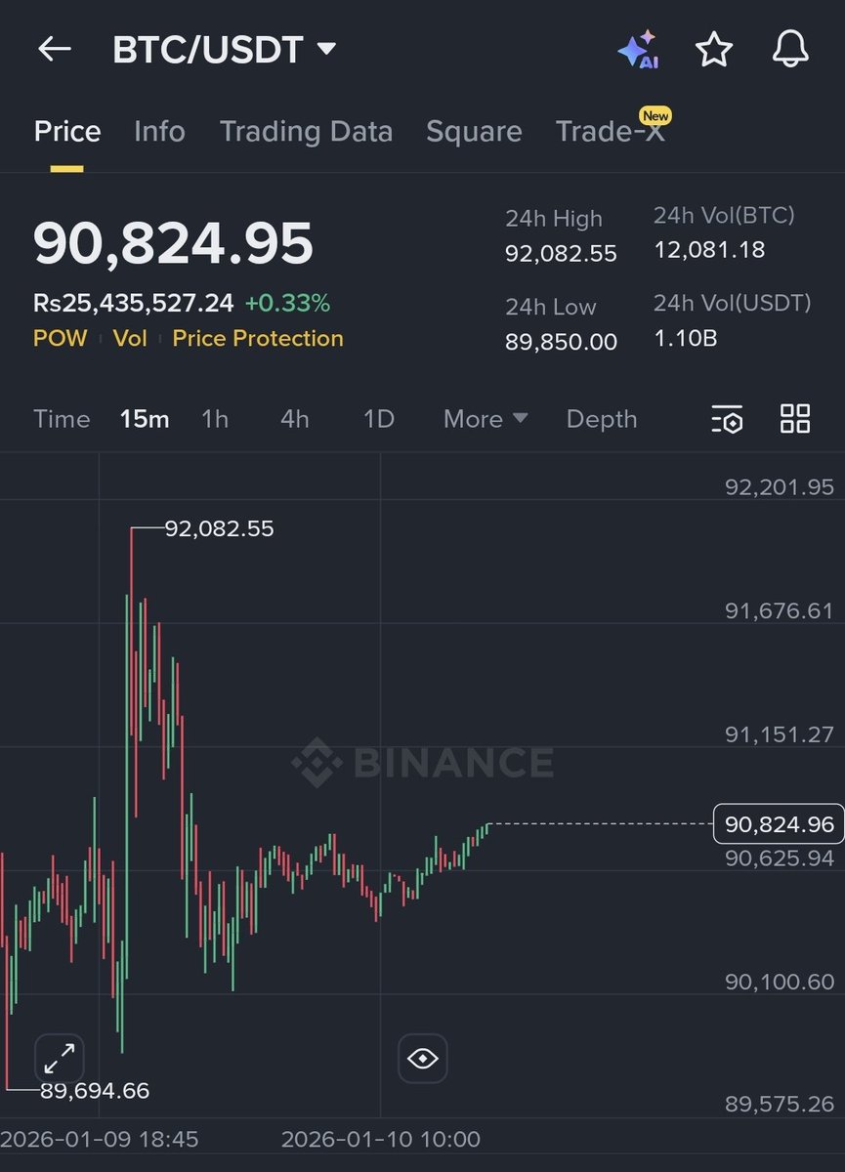Switch to the Info tab

159,131
